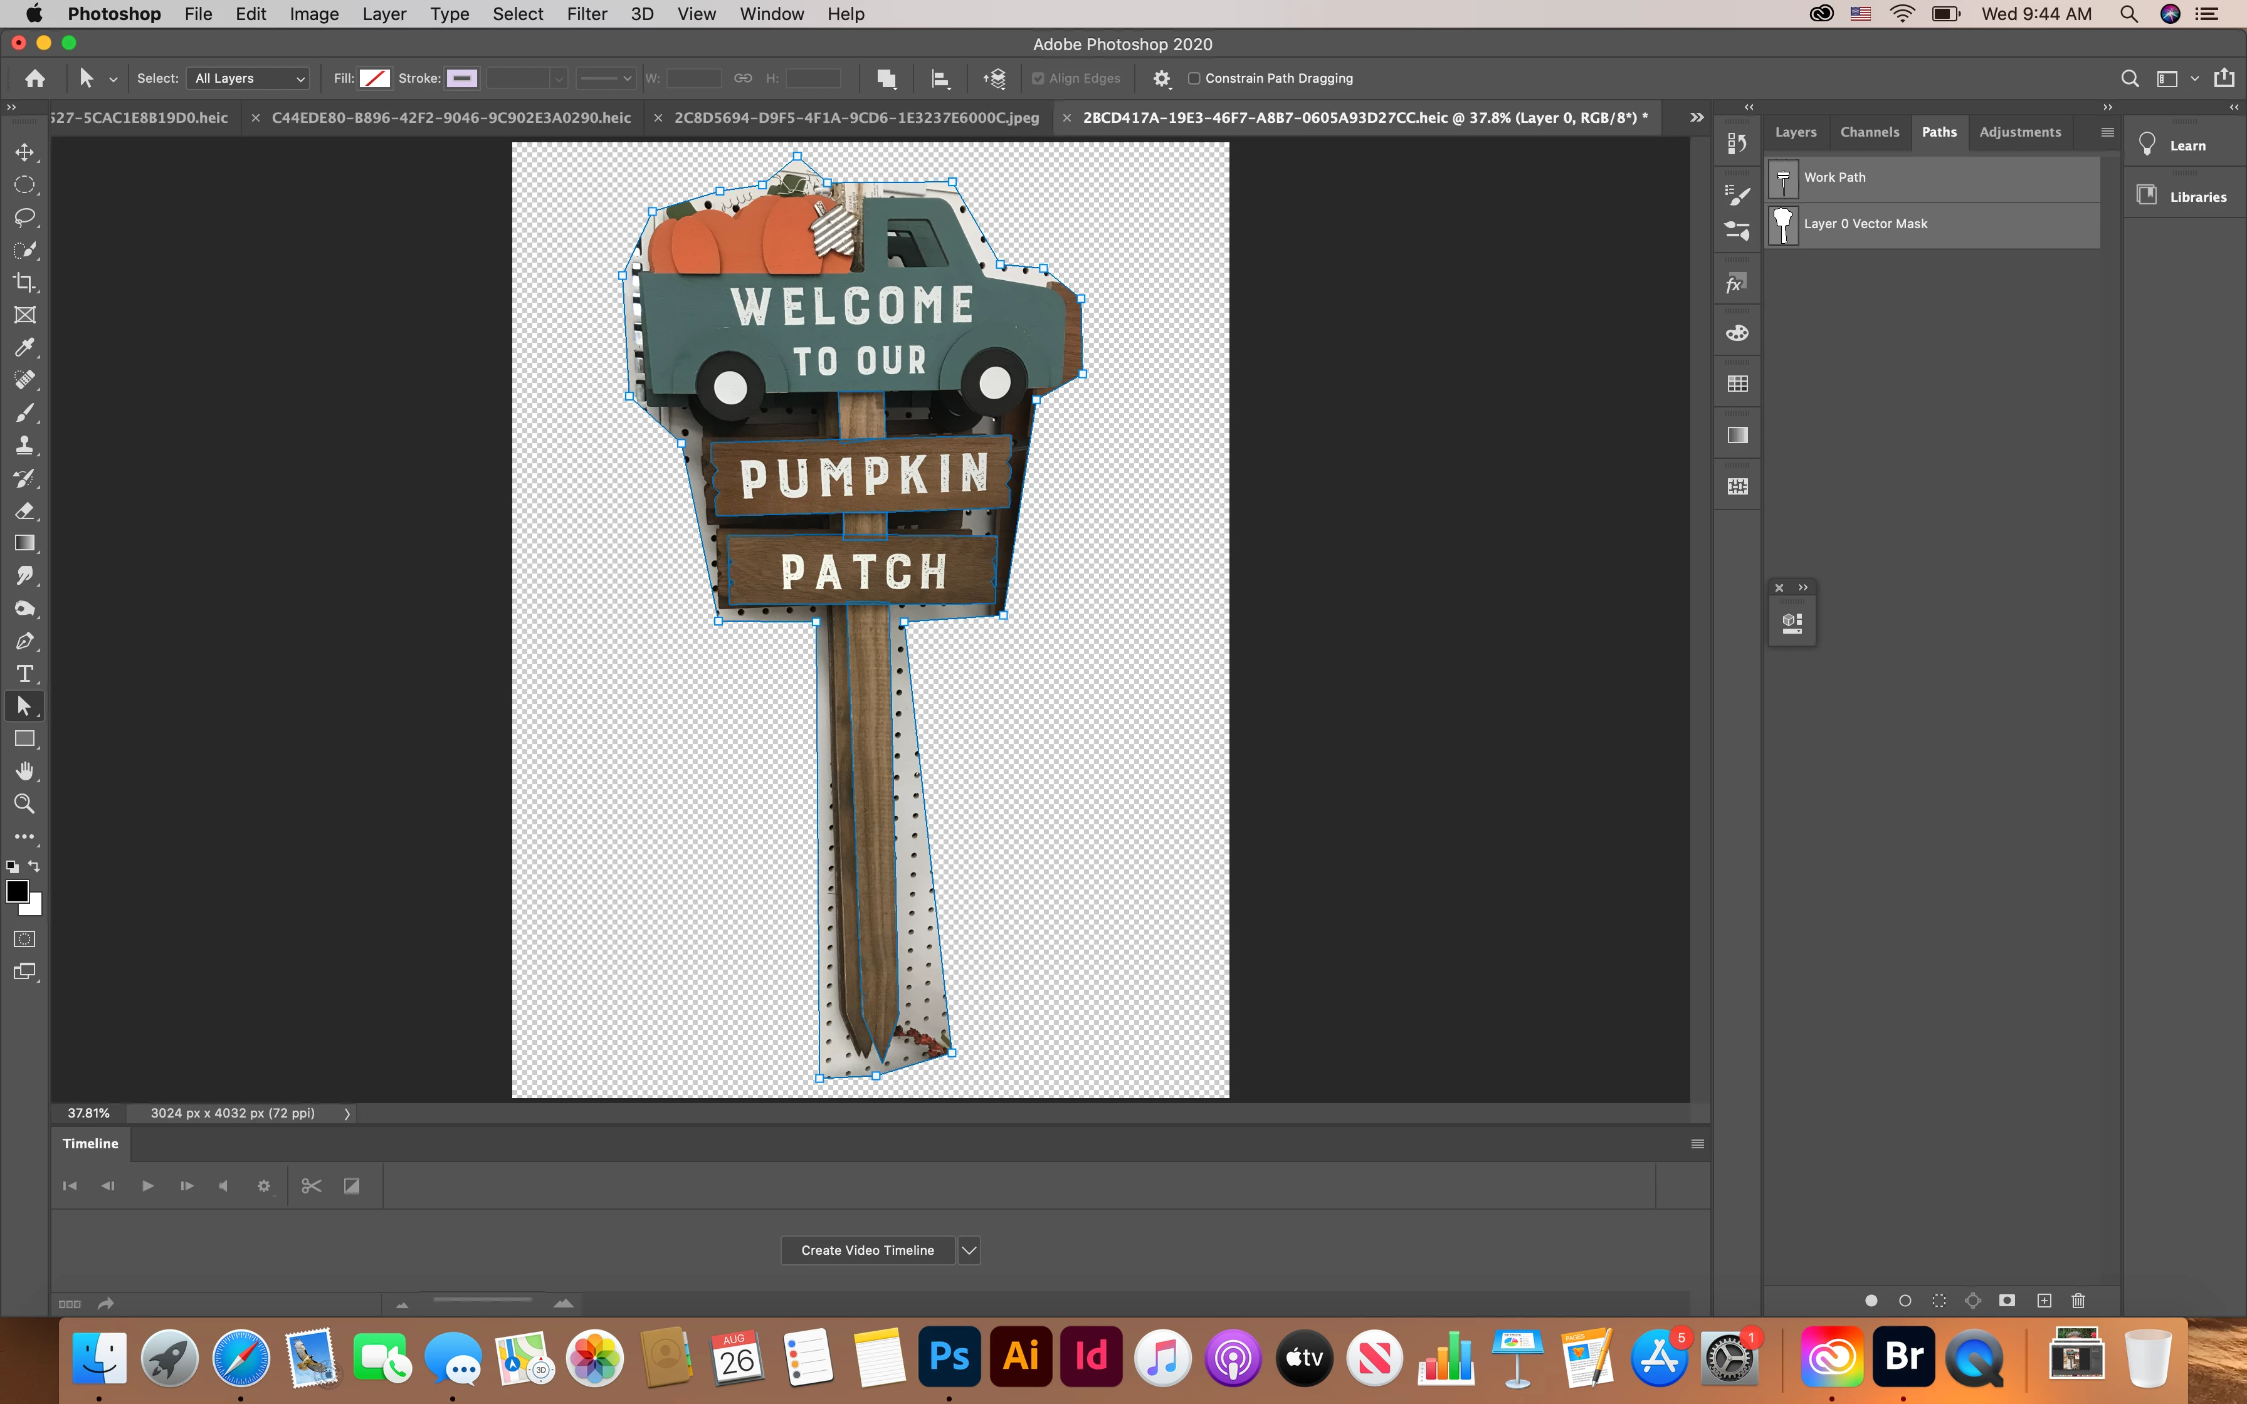Select the Horizontal Type tool
Viewport: 2247px width, 1404px height.
(25, 673)
